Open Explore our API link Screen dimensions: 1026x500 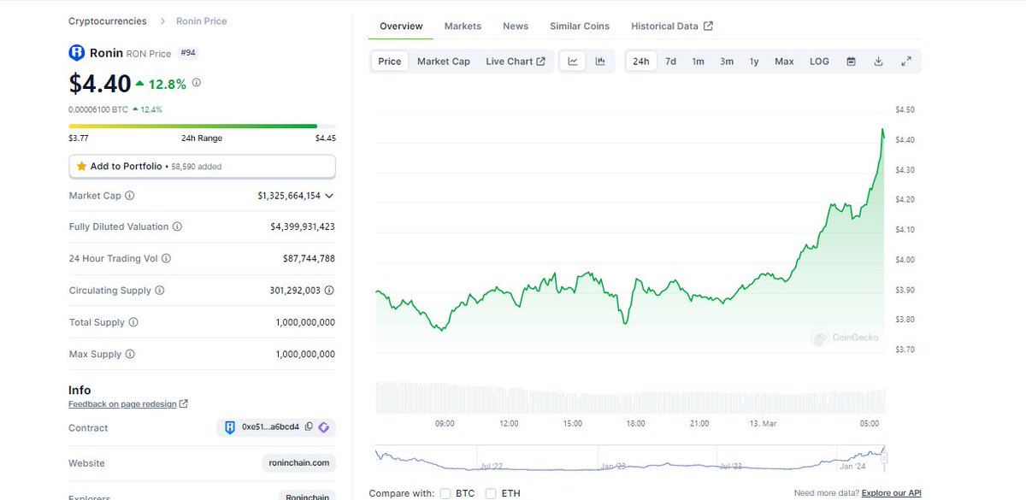click(891, 493)
